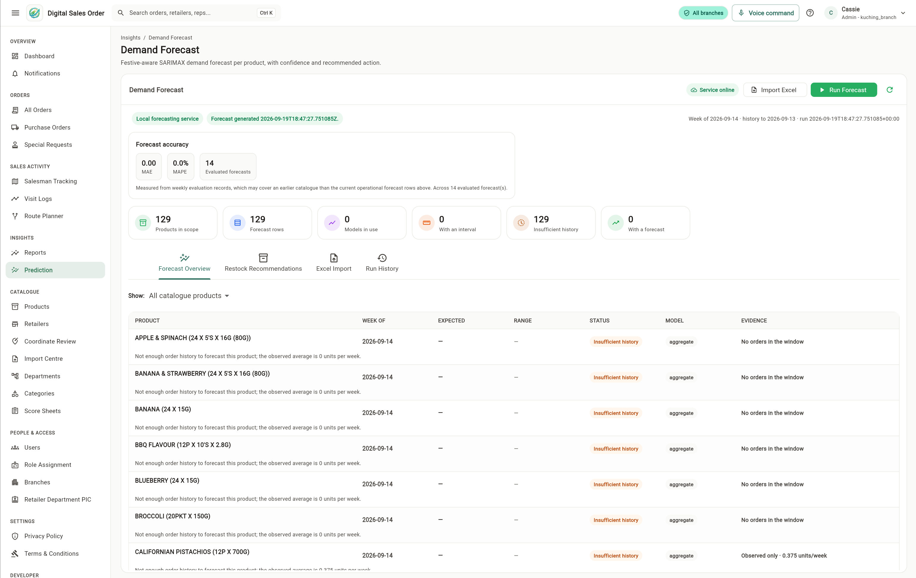Click the Reports chart icon
916x578 pixels.
[15, 253]
